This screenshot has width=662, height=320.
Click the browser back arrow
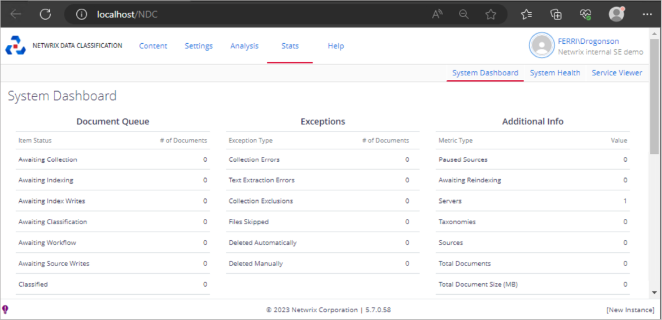(x=16, y=15)
